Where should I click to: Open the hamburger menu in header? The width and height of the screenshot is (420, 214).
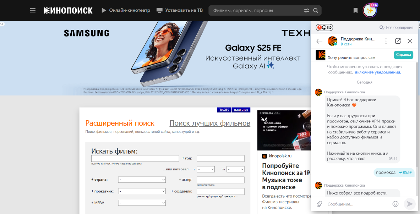tap(33, 10)
